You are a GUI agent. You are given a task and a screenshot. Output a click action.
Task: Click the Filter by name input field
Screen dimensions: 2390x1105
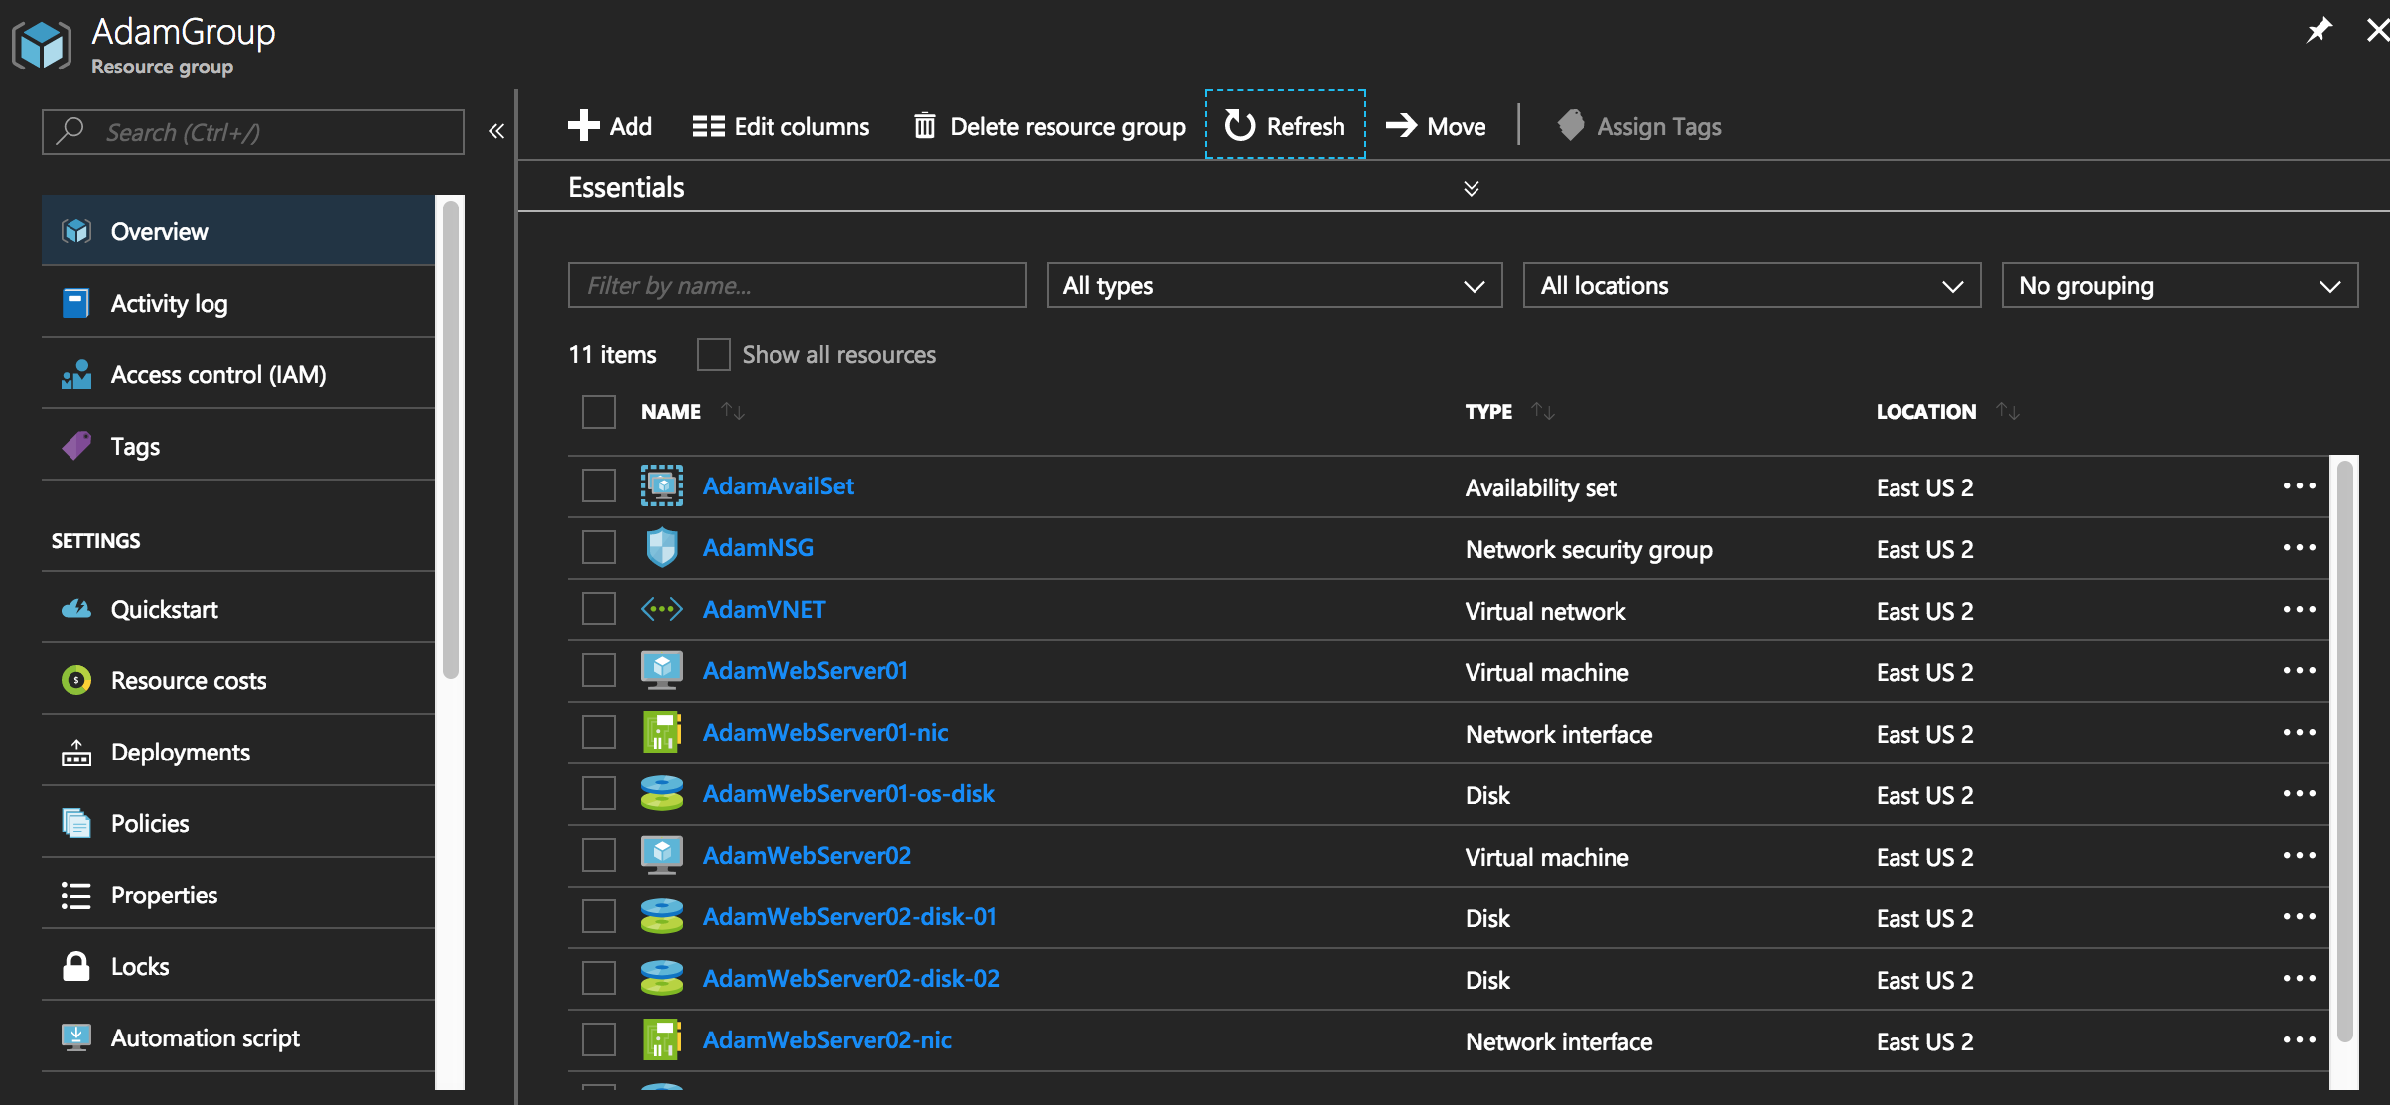796,286
